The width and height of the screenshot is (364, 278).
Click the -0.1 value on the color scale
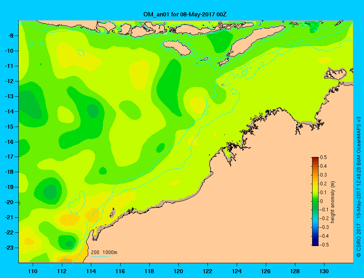pyautogui.click(x=324, y=210)
